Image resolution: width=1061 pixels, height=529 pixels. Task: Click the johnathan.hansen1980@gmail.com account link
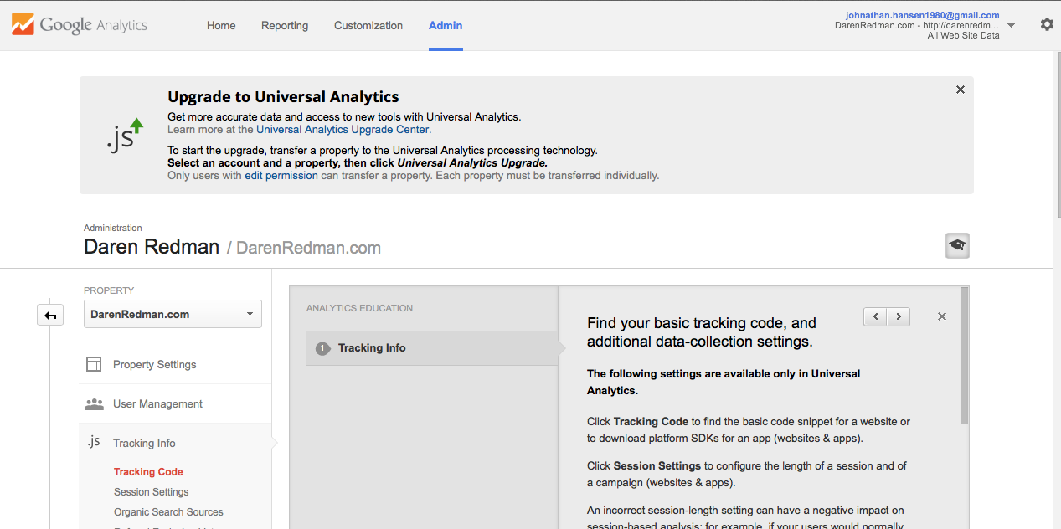pos(923,15)
